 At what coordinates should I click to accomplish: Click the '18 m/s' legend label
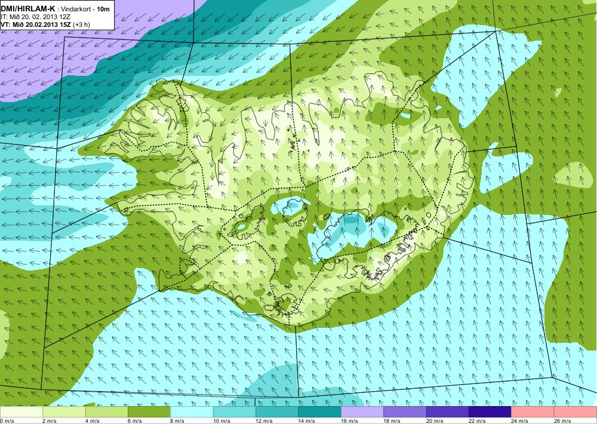tap(392, 421)
